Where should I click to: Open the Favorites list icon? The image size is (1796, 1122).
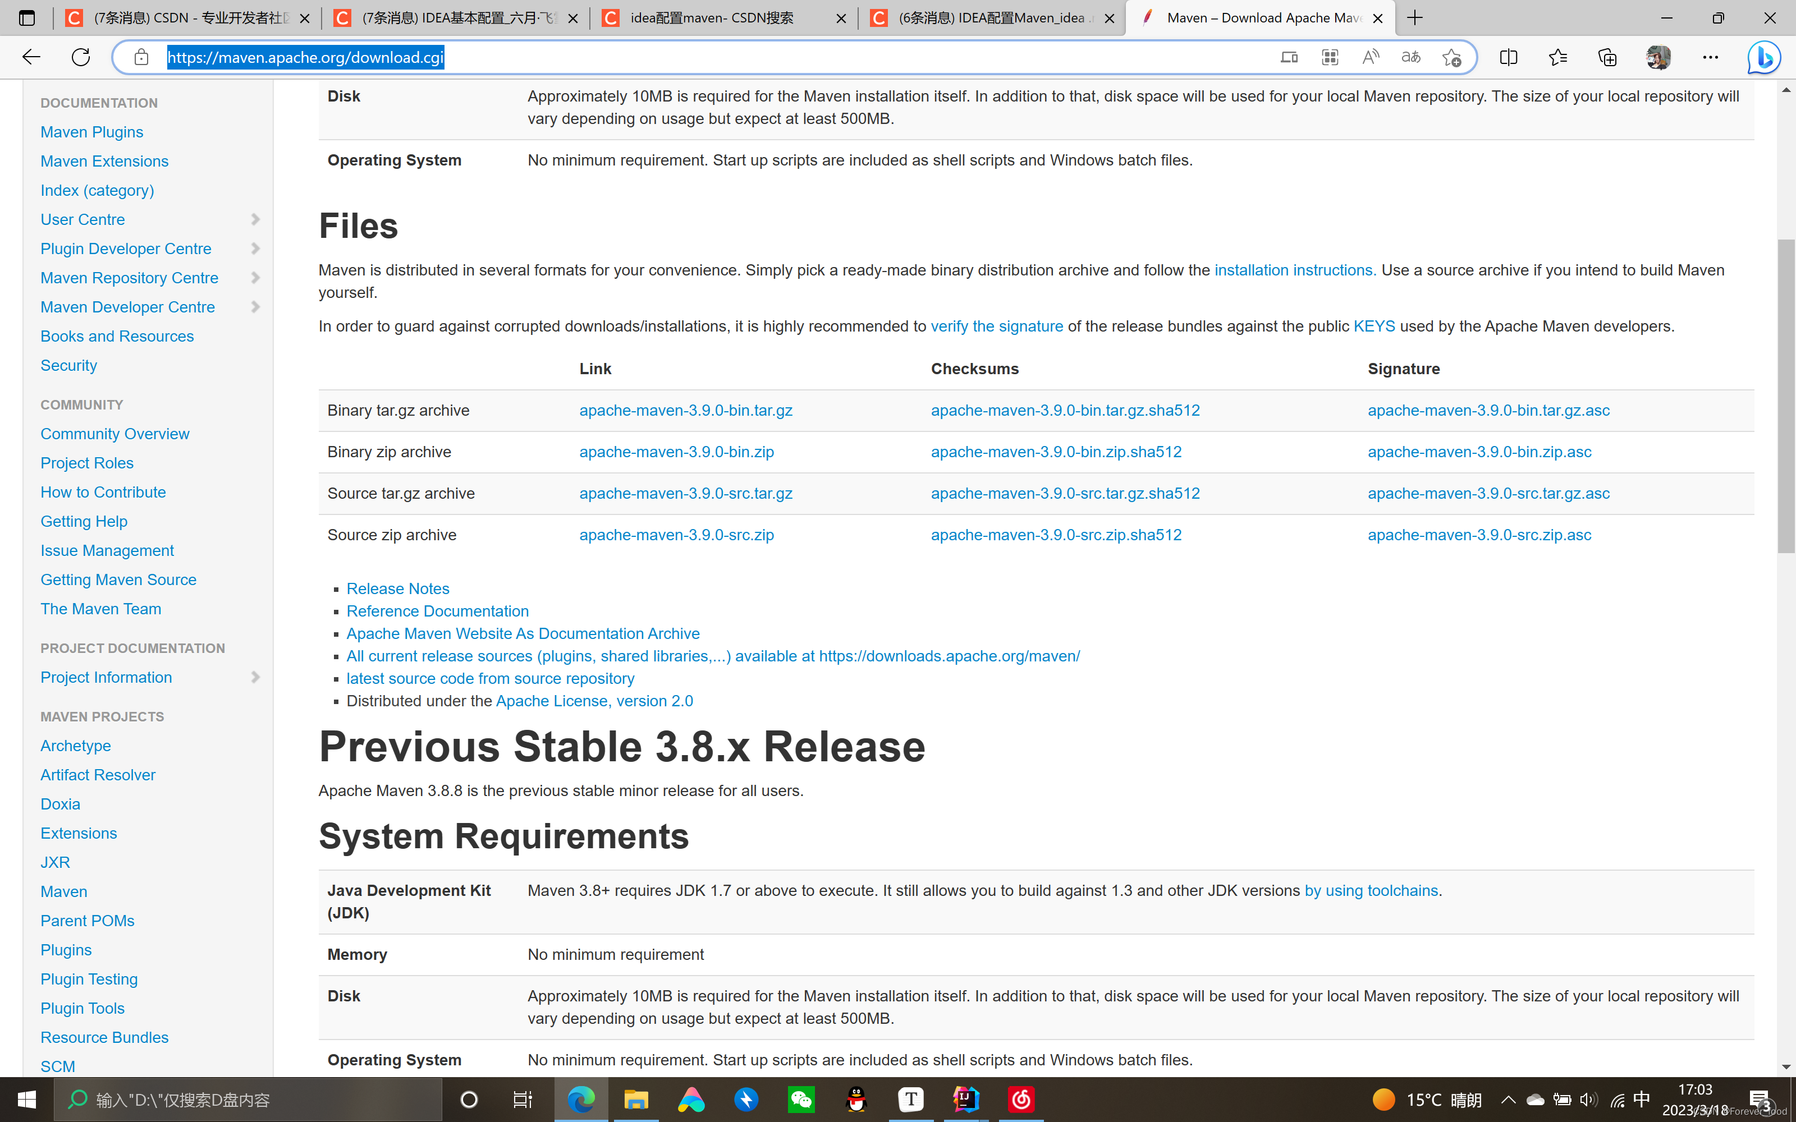coord(1558,57)
